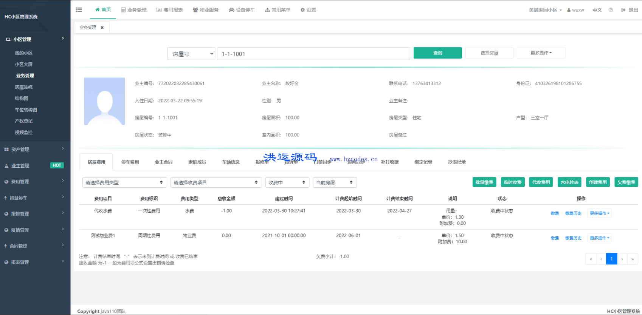Expand the 业主管理 sidebar section
This screenshot has height=315, width=642.
[x=35, y=165]
